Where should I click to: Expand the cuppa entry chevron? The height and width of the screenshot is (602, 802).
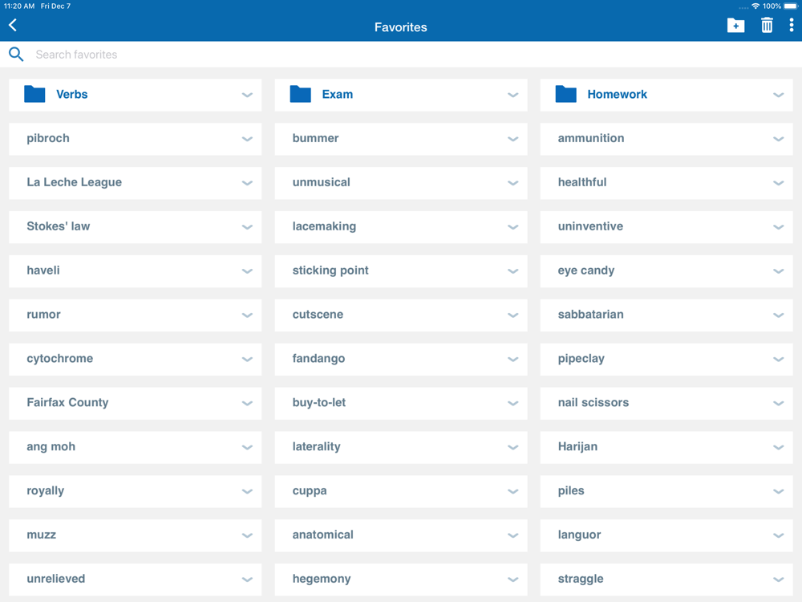(512, 491)
